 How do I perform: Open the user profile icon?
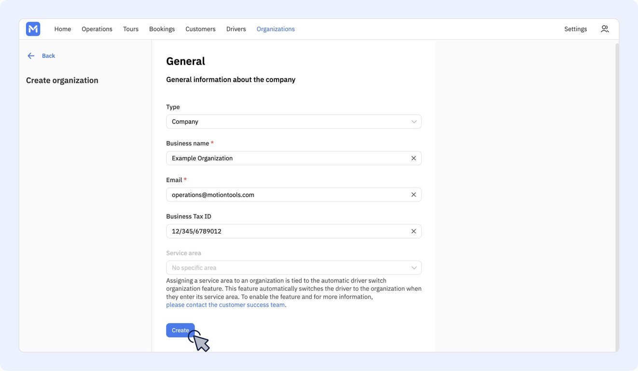605,29
